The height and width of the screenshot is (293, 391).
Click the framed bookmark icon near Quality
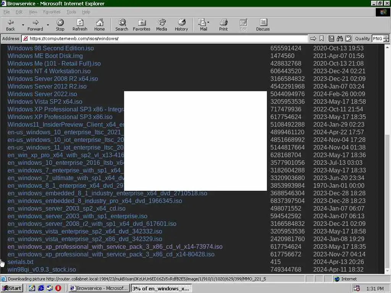331,39
